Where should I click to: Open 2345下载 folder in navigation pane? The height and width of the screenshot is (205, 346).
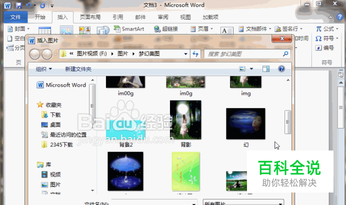pos(57,144)
